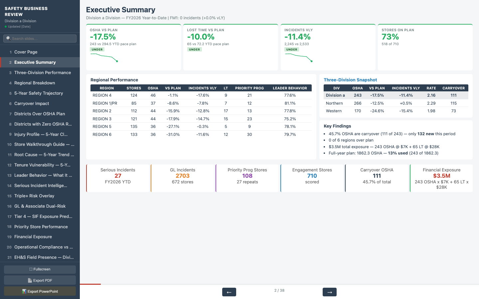Open the Three-Division Snapshot link
This screenshot has height=299, width=479.
[350, 80]
